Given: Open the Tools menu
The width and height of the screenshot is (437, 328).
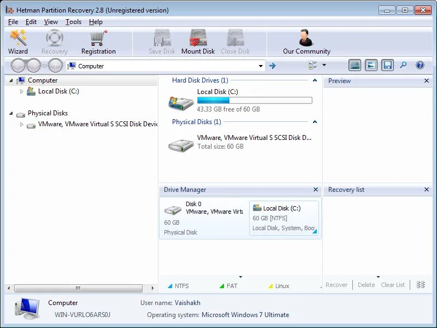Looking at the screenshot, I should [73, 22].
